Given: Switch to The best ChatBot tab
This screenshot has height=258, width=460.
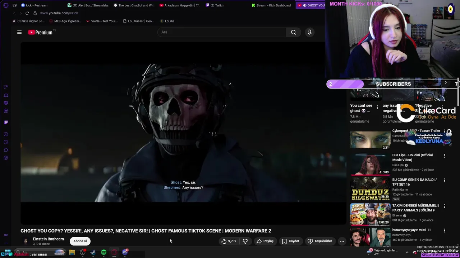Looking at the screenshot, I should tap(134, 5).
